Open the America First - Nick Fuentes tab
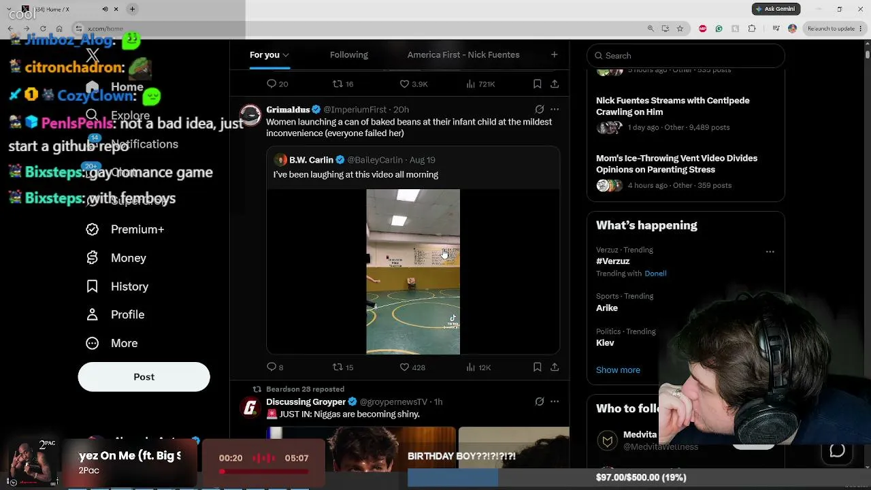This screenshot has height=490, width=871. [x=463, y=55]
